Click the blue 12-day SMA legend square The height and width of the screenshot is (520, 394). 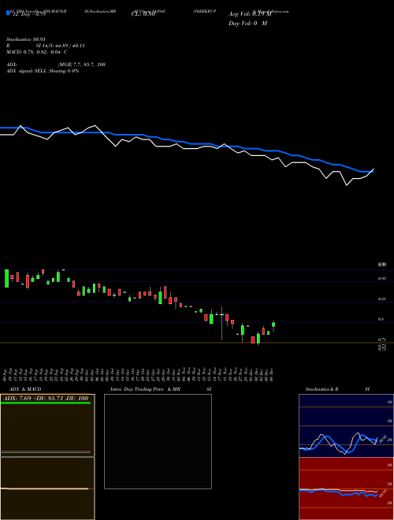9,13
